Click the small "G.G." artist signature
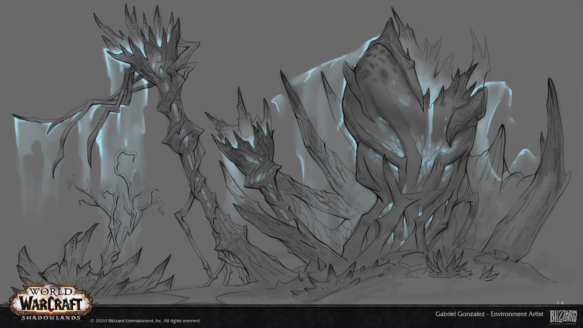Screen dimensions: 583x328 [x=561, y=302]
